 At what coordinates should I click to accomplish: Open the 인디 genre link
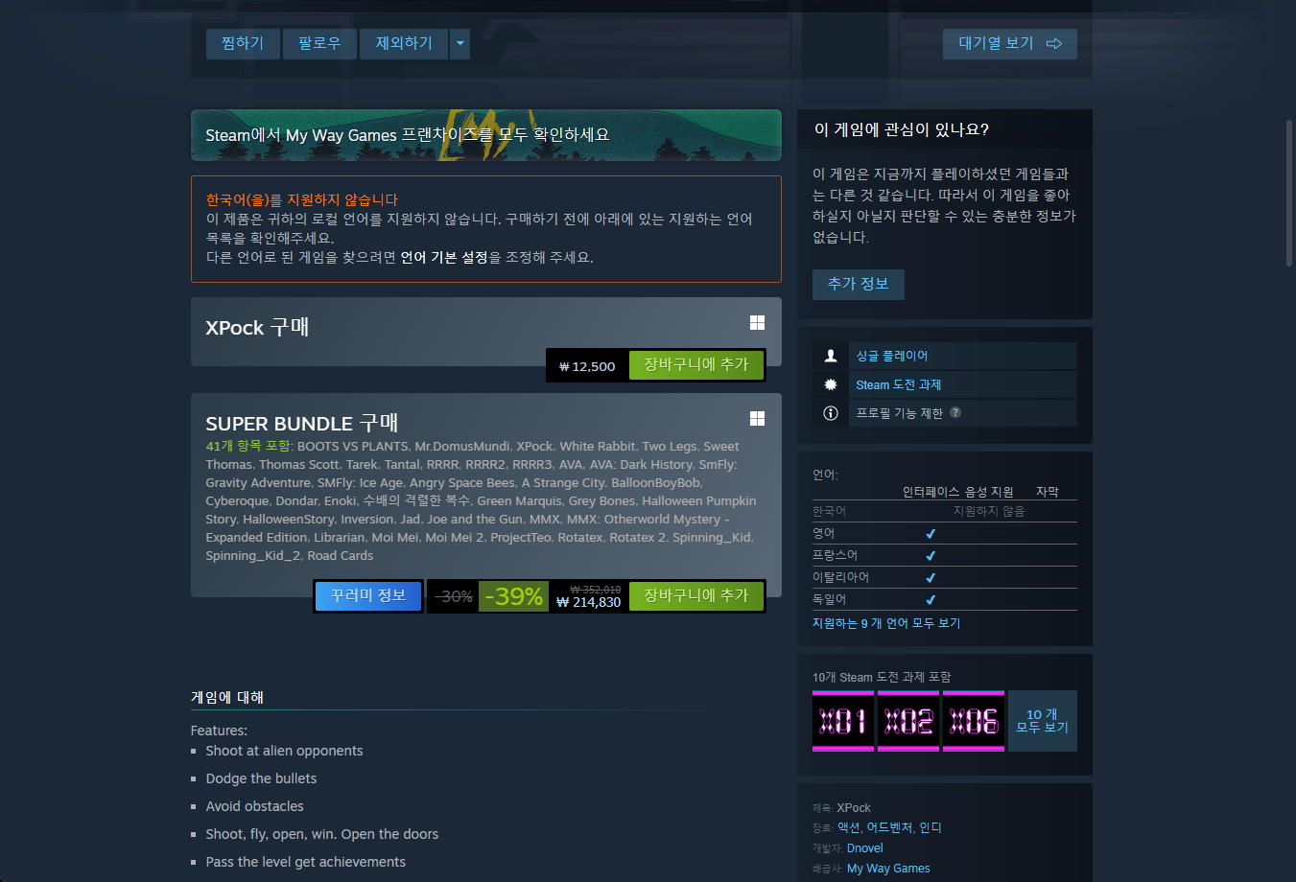click(931, 827)
